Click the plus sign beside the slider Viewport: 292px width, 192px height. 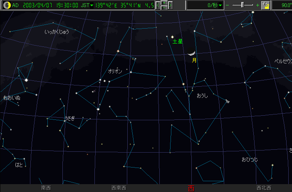[258, 5]
